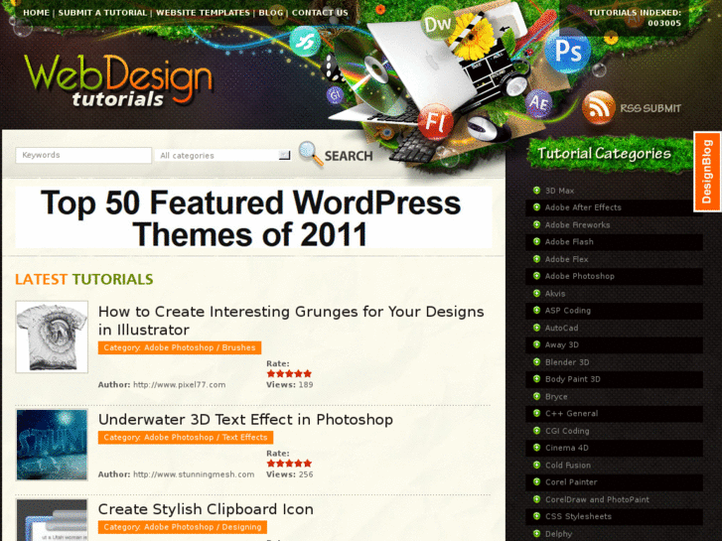Click the plus icon beside Adobe After Effects
The width and height of the screenshot is (722, 541).
536,207
